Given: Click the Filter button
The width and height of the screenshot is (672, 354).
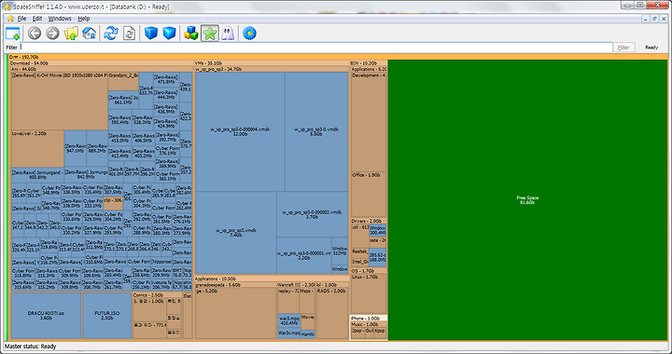Looking at the screenshot, I should coord(623,48).
